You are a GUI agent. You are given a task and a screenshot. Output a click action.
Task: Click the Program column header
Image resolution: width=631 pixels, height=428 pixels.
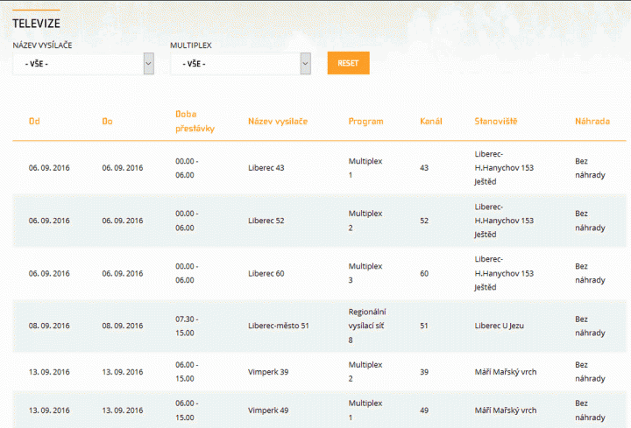(x=365, y=121)
